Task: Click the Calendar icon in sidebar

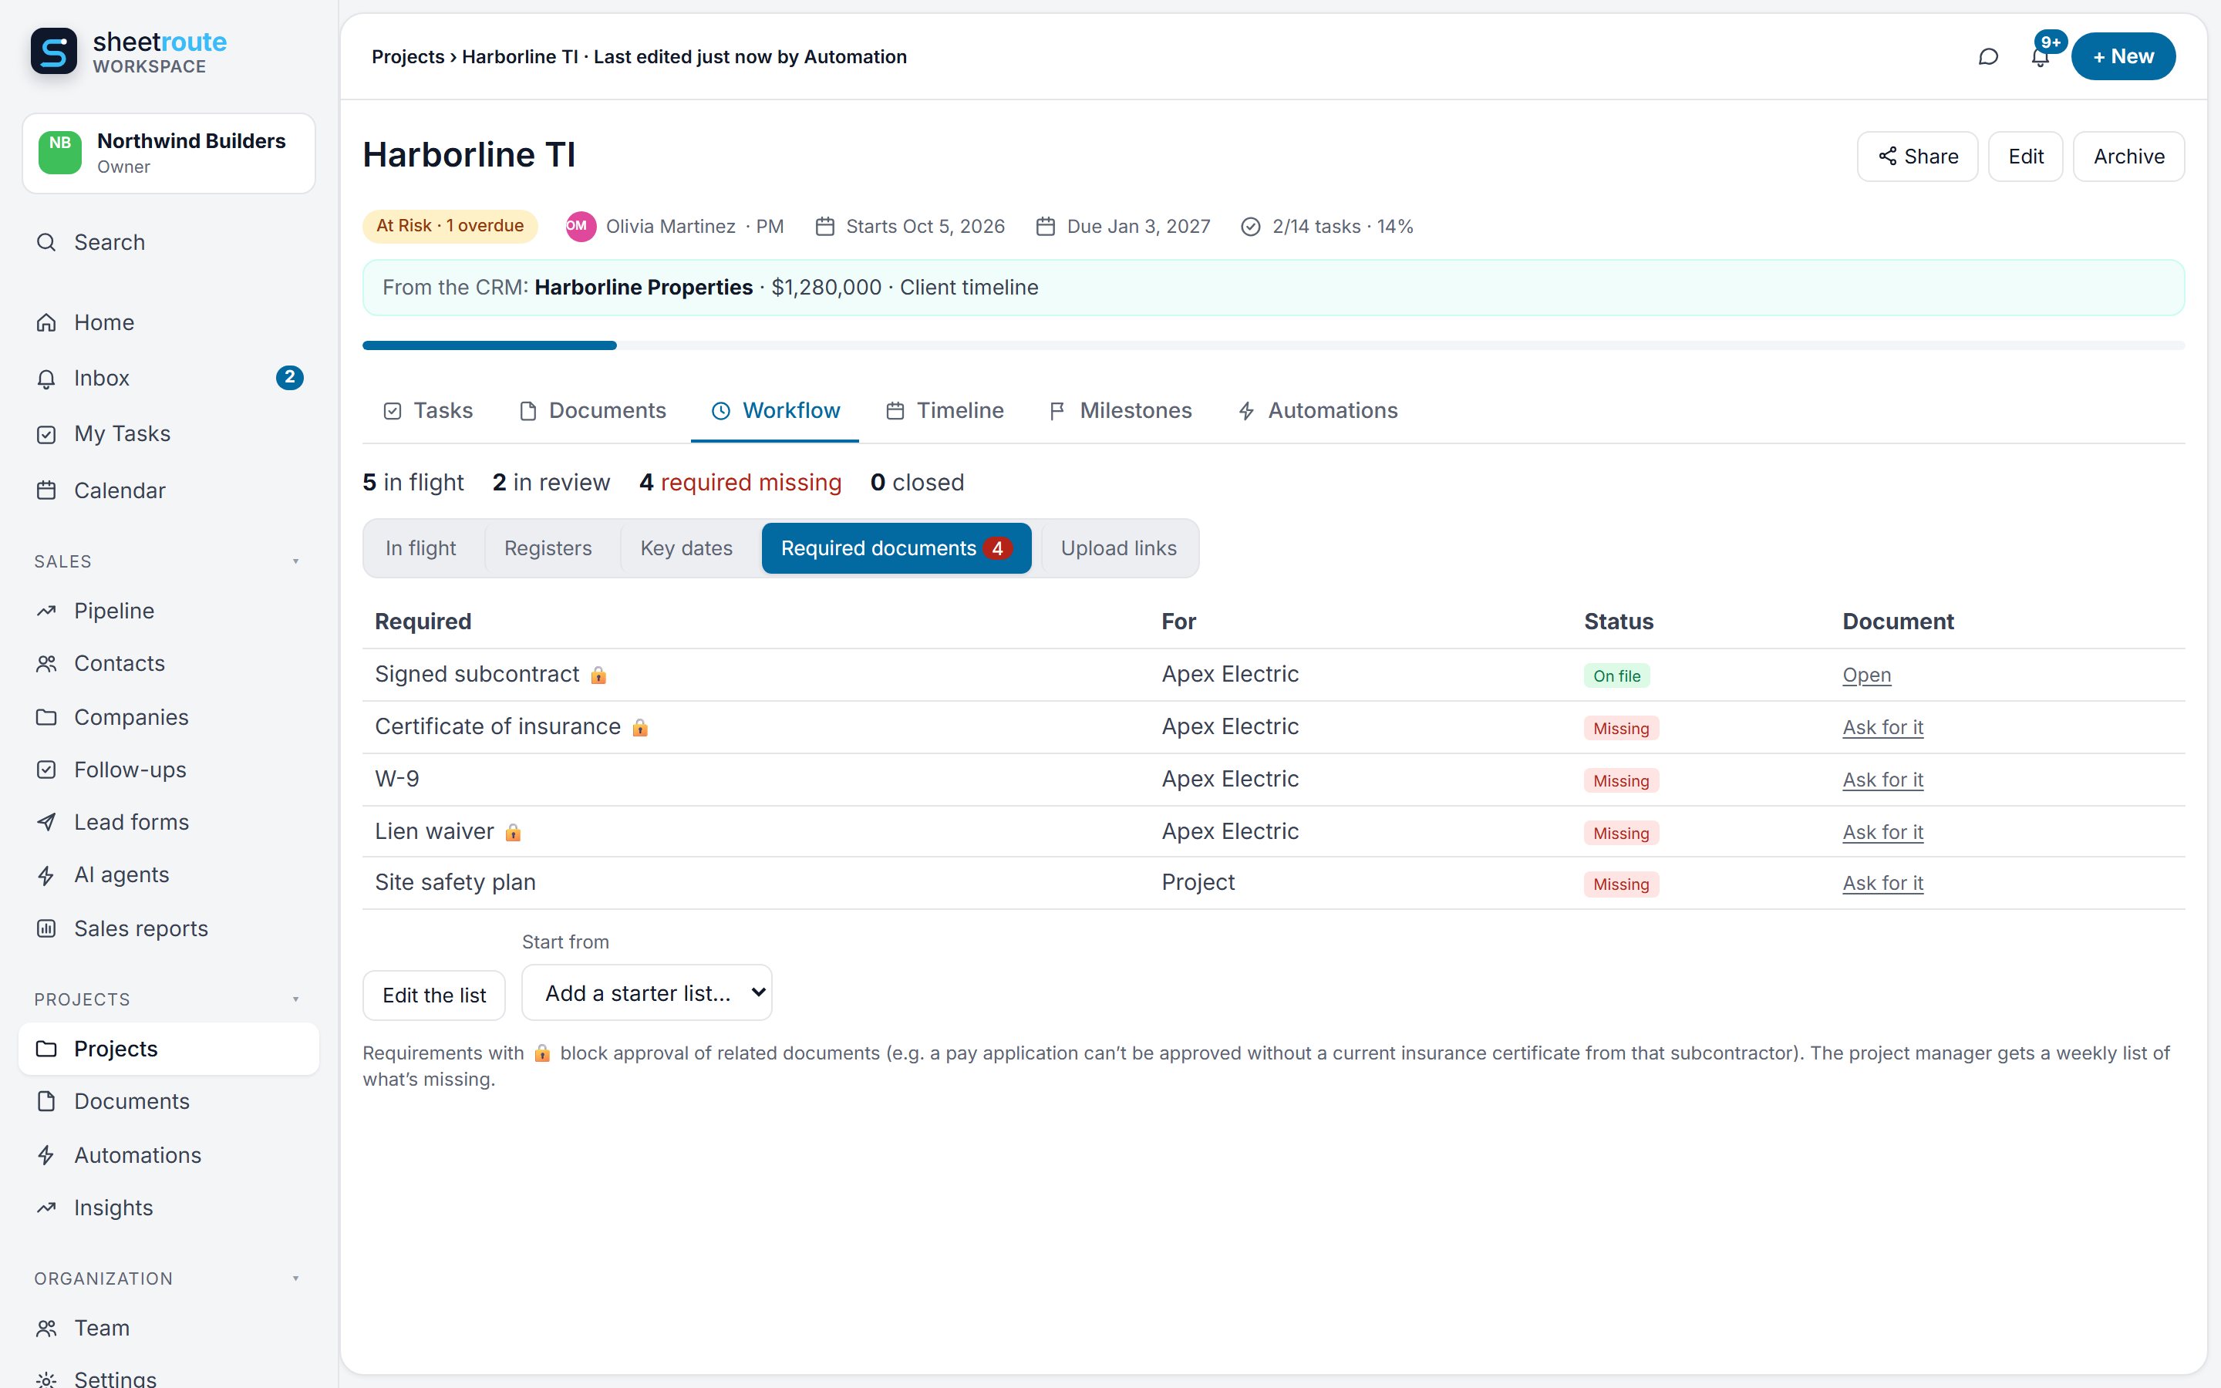Action: coord(46,490)
